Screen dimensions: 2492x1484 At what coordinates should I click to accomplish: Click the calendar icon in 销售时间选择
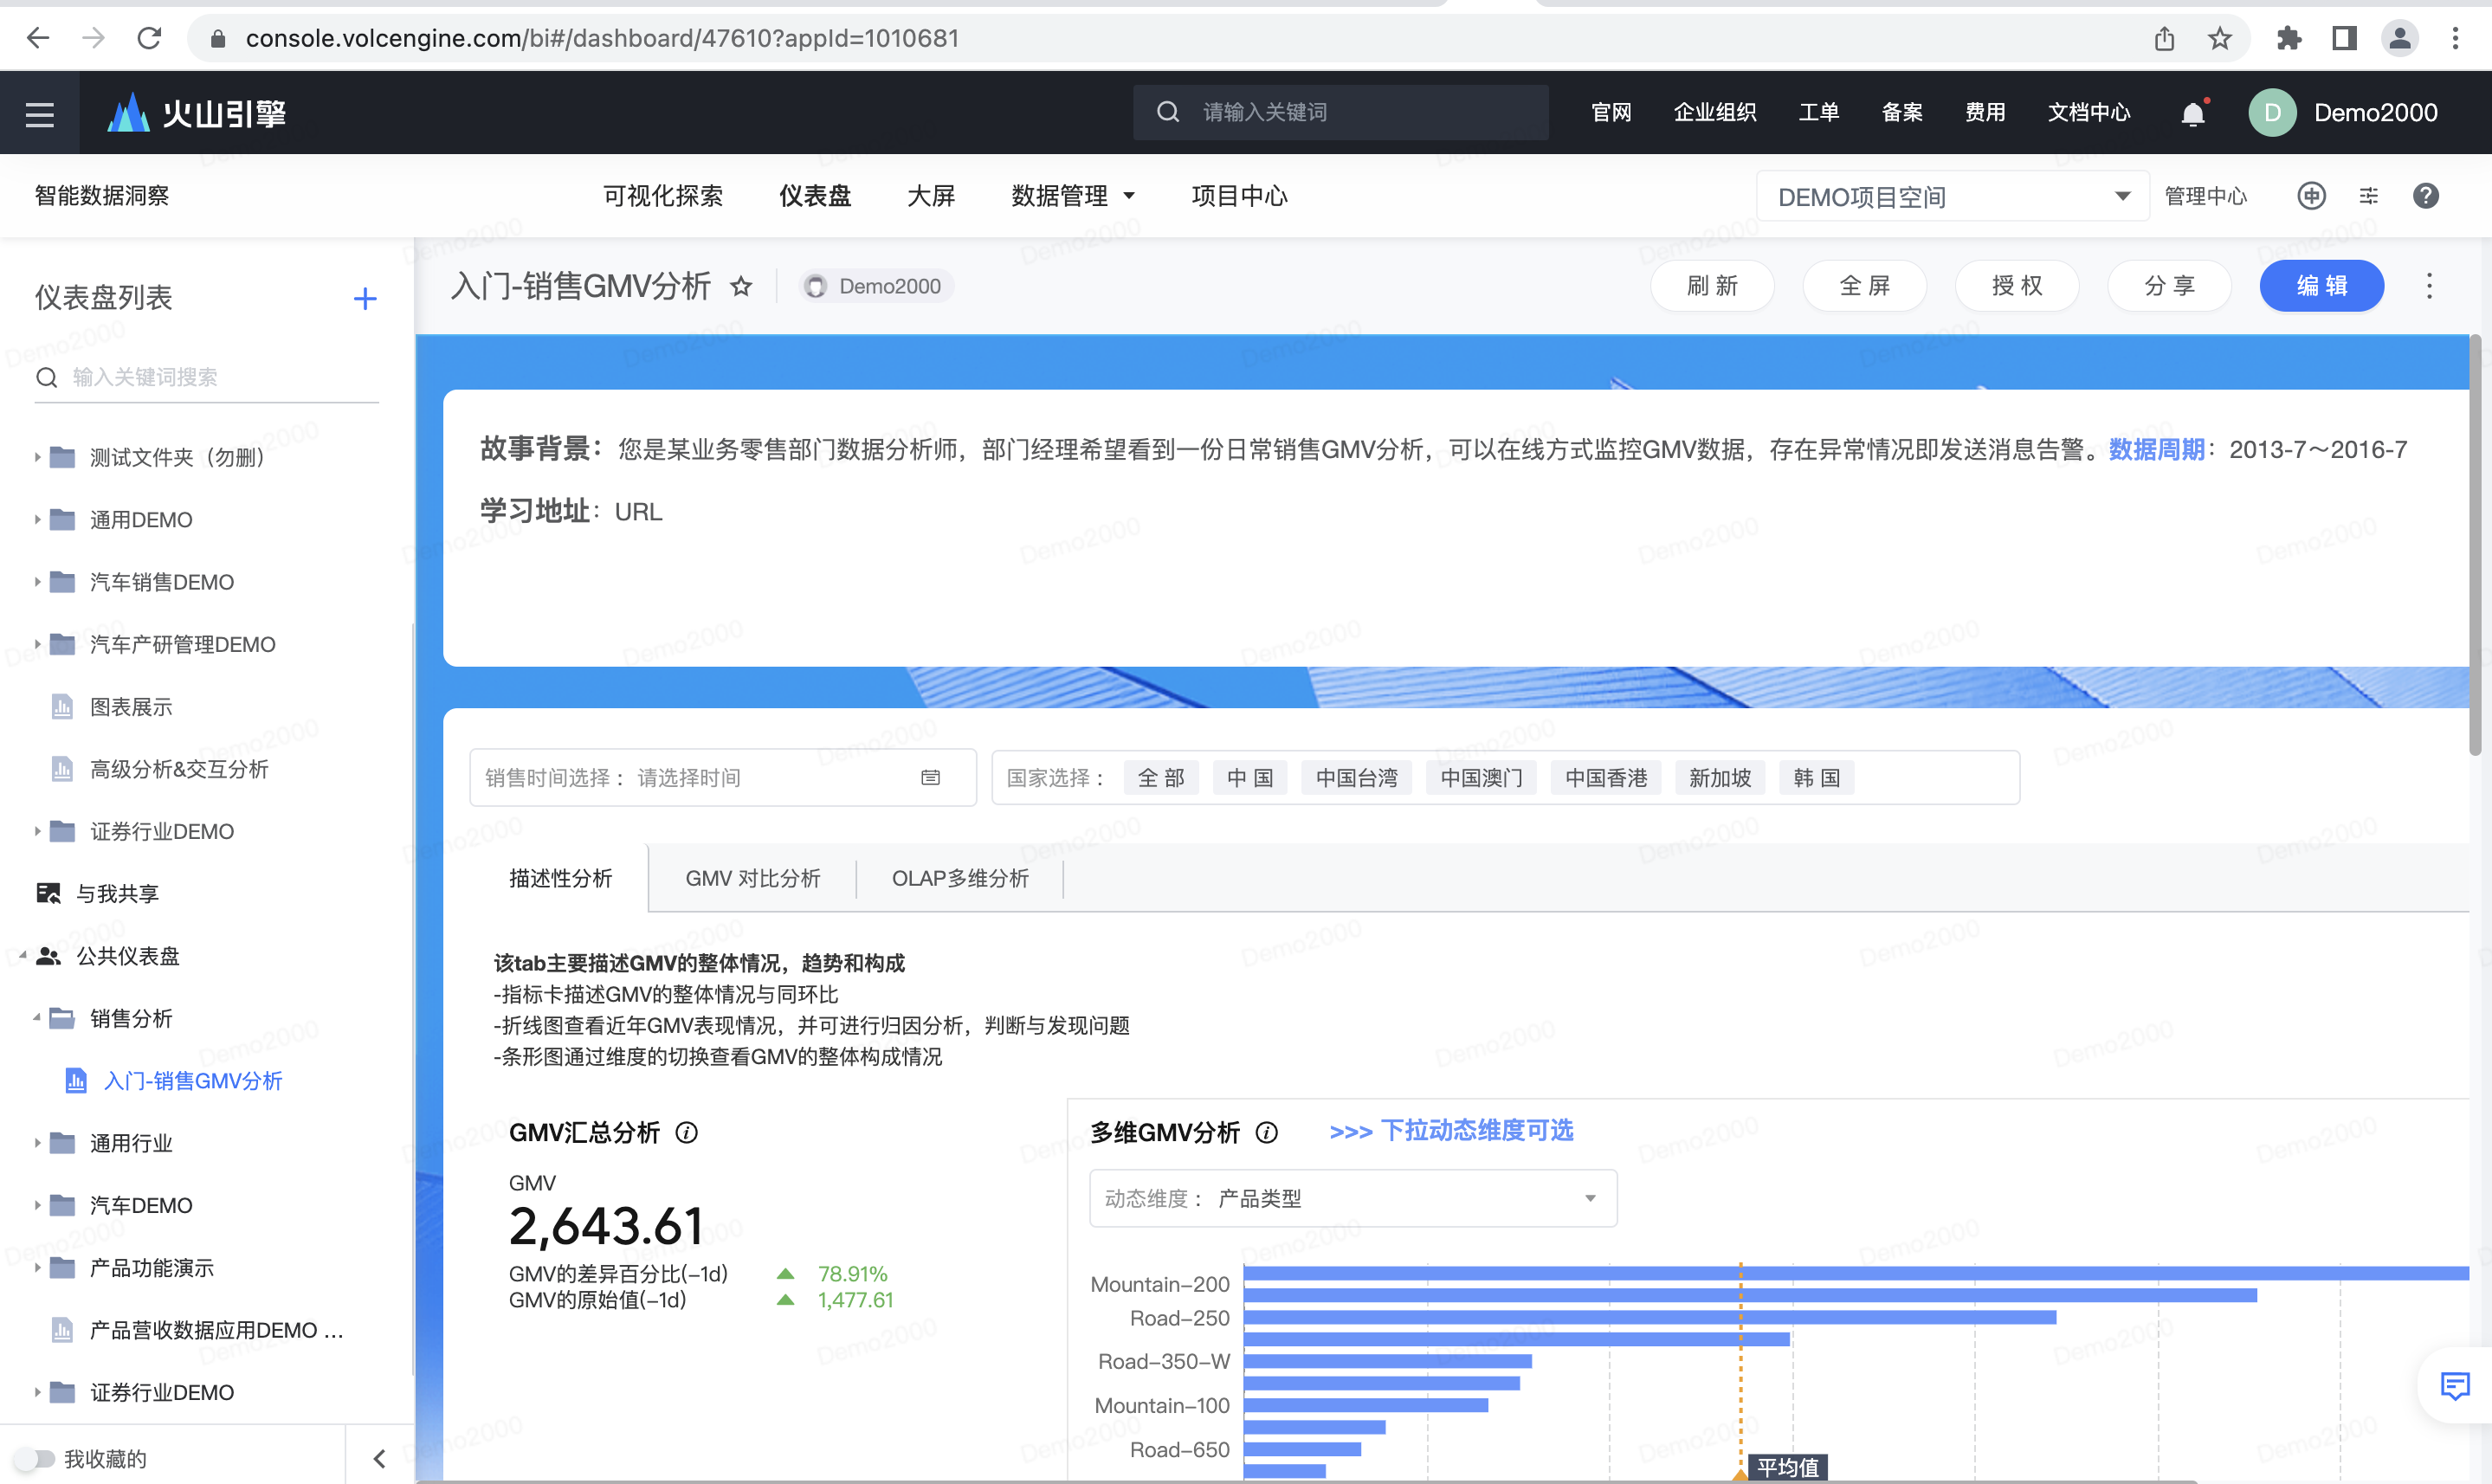tap(930, 777)
